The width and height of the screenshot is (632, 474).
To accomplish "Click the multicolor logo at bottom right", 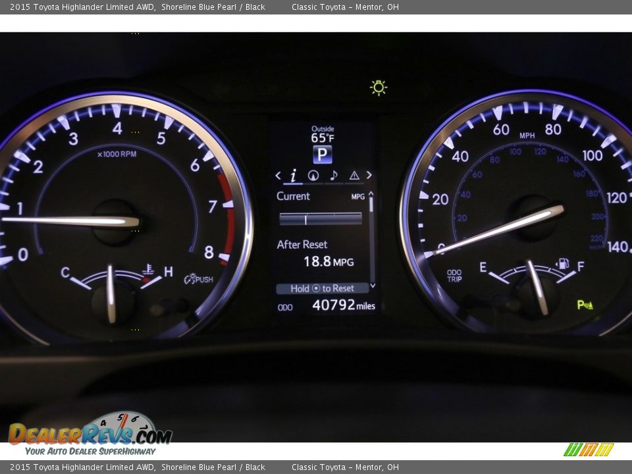I will pos(589,450).
